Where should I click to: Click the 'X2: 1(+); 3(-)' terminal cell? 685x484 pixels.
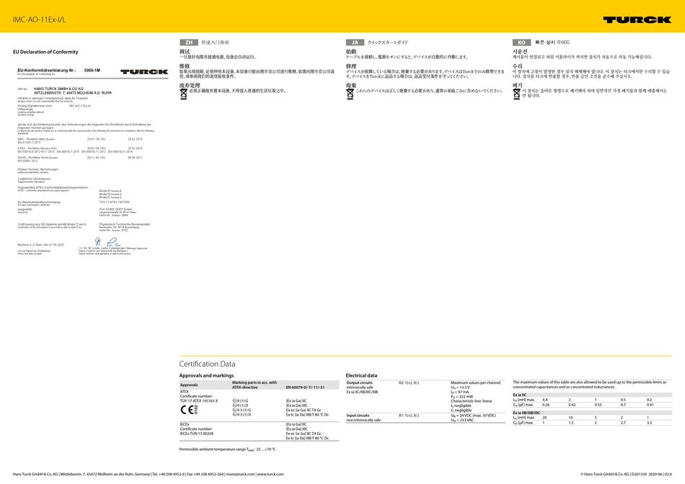(409, 382)
